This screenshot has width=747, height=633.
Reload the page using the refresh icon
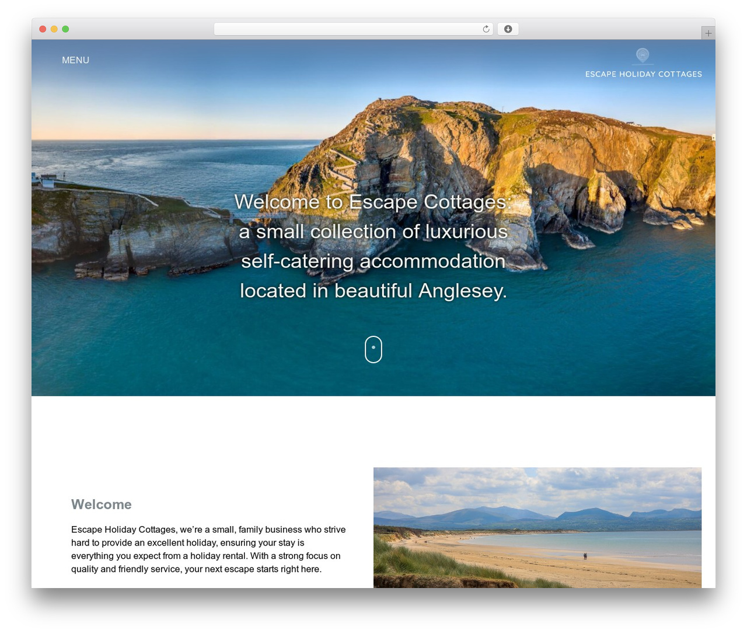pos(486,29)
